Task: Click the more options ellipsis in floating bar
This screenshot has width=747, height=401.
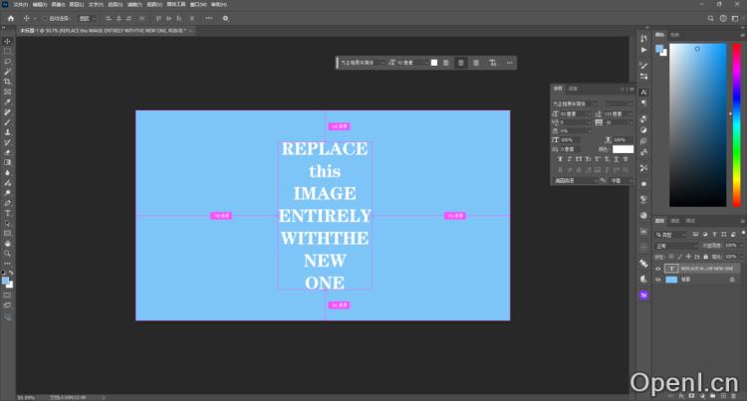Action: tap(511, 63)
